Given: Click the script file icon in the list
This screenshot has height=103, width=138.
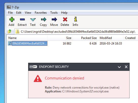Looking at the screenshot, I should pyautogui.click(x=10, y=43).
